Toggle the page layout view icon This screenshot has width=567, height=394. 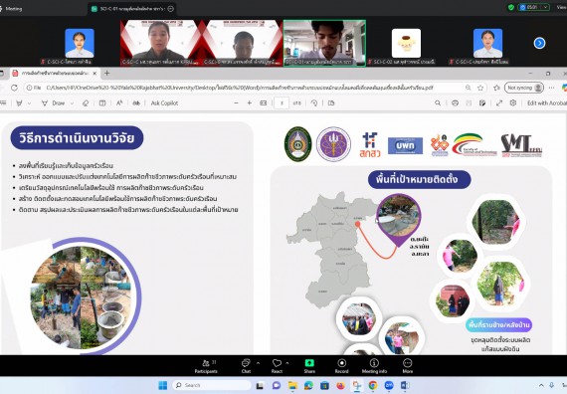102,103
